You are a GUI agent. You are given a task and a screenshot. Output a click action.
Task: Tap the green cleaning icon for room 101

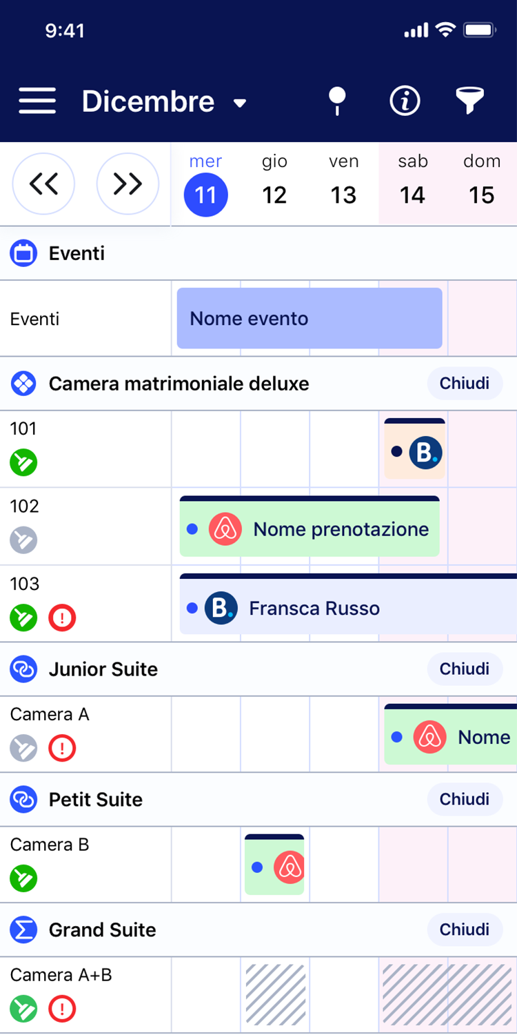coord(23,462)
